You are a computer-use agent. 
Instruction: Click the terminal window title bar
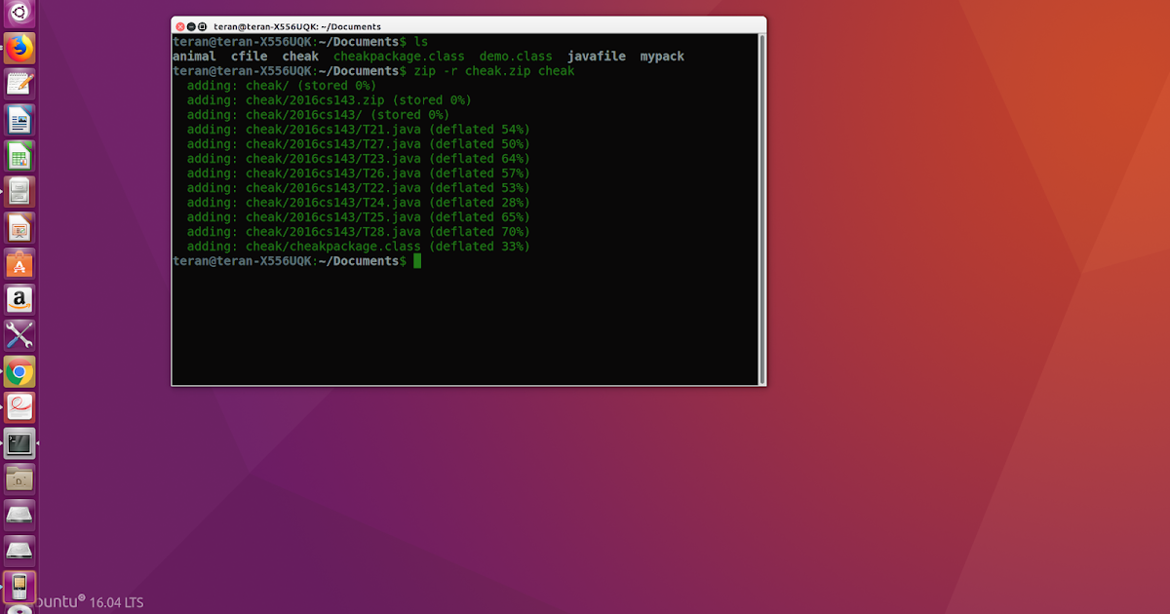tap(468, 25)
